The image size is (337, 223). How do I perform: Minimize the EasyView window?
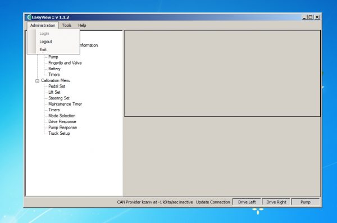pyautogui.click(x=304, y=17)
